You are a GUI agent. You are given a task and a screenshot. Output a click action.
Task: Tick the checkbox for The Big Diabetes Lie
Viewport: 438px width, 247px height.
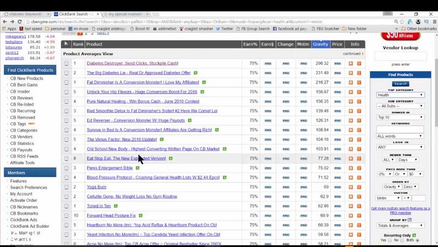(x=66, y=73)
